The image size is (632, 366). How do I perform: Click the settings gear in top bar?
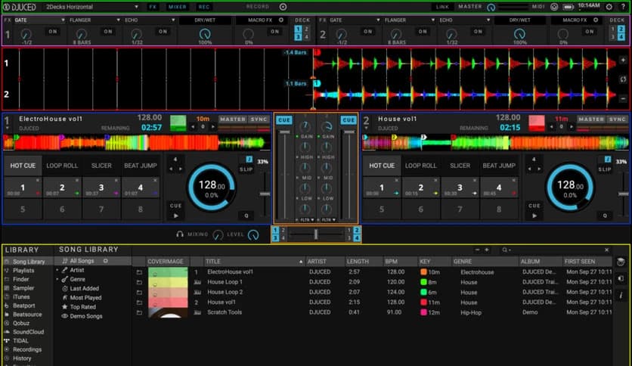pyautogui.click(x=609, y=7)
